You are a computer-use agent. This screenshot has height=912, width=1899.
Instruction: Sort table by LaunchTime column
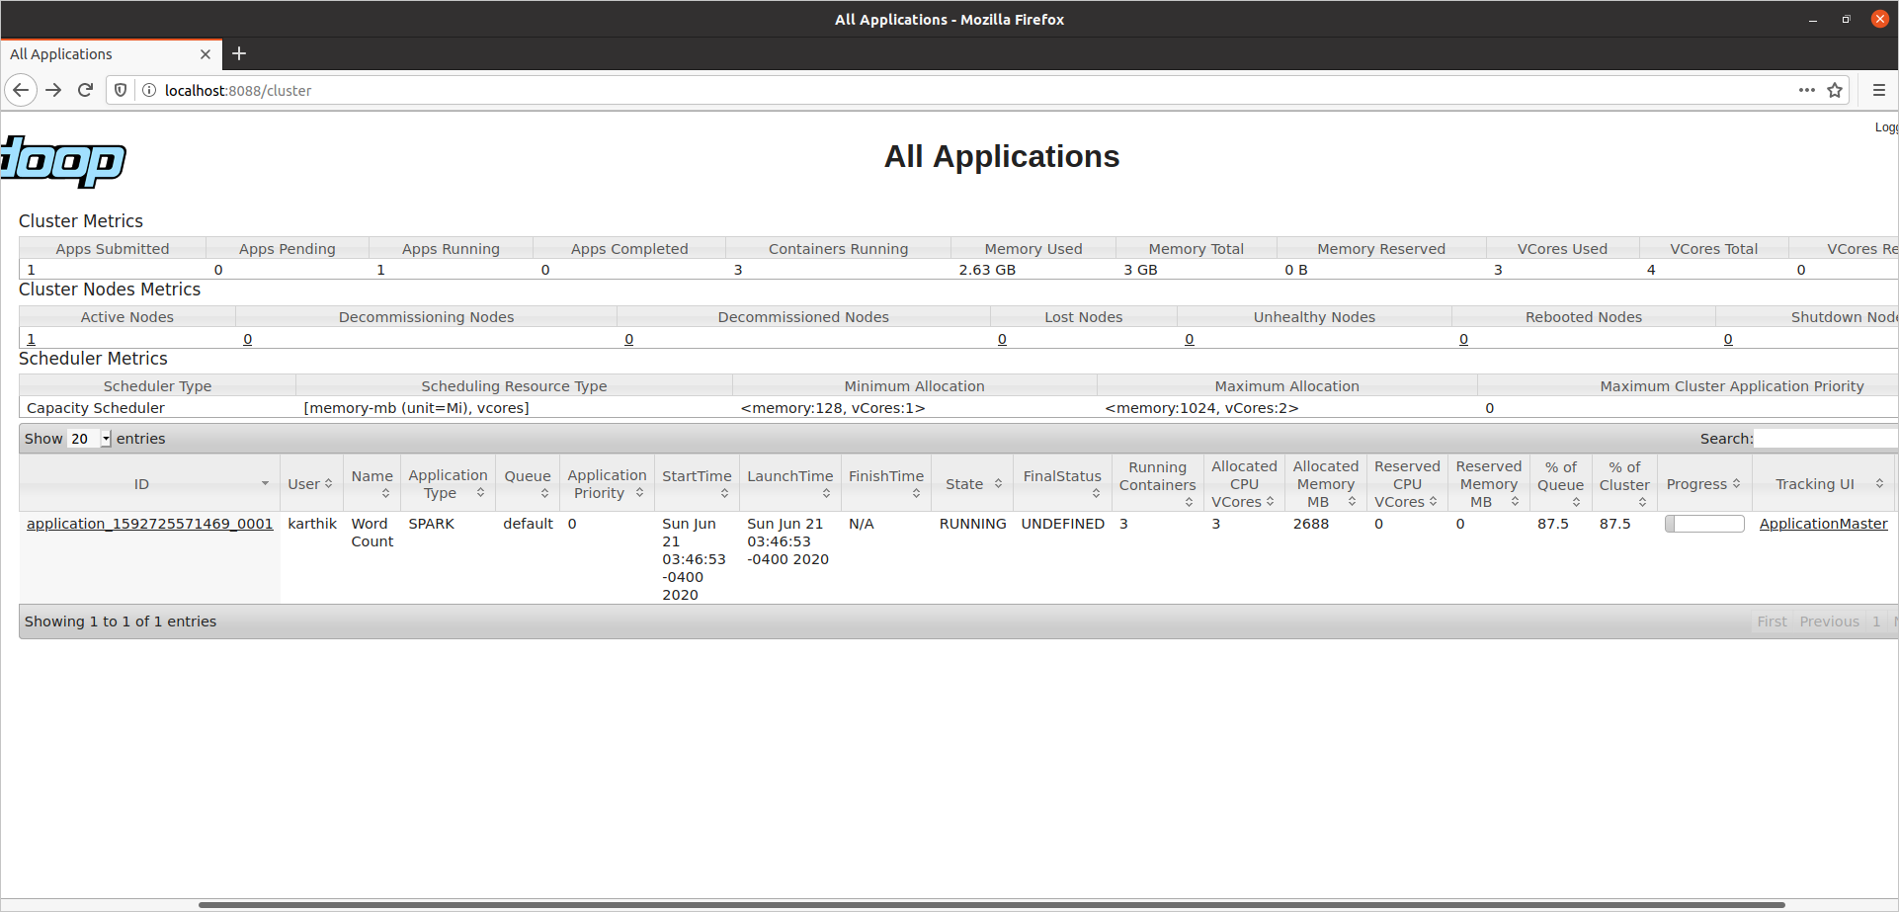tap(789, 484)
